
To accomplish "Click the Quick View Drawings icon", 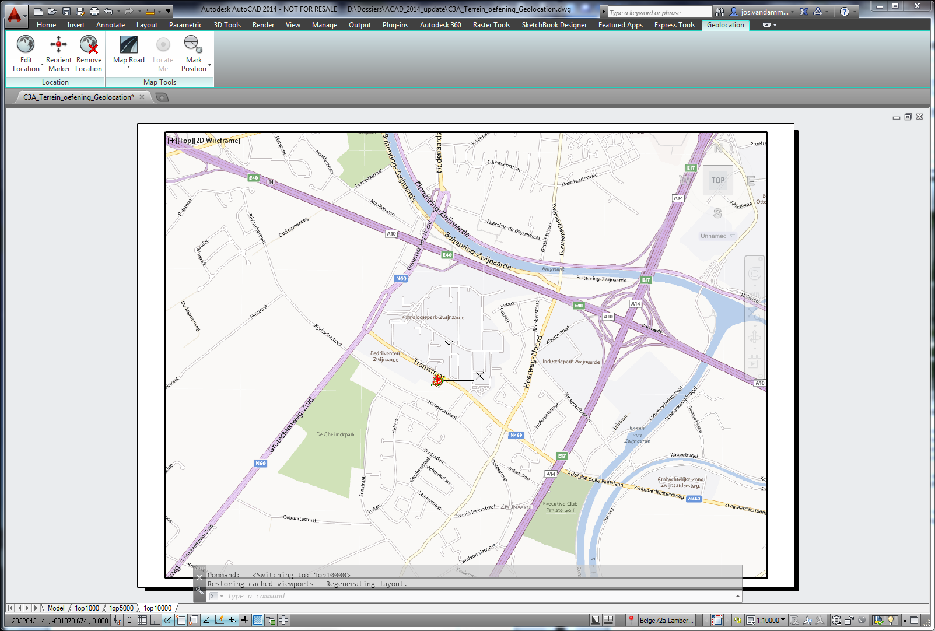I will click(608, 620).
